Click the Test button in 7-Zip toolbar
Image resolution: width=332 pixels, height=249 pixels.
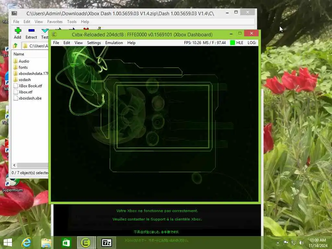45,33
